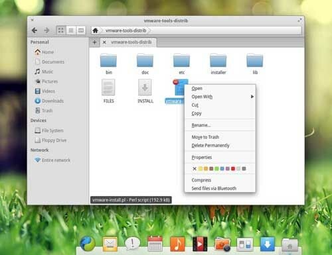Open the photo manager in the dock
The height and width of the screenshot is (255, 332).
click(x=222, y=244)
